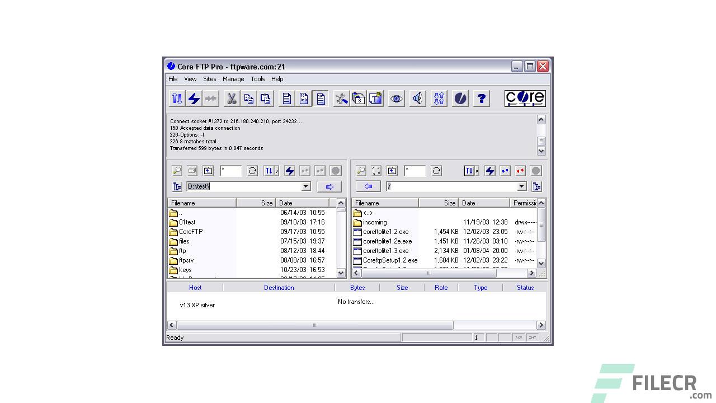Open the View menu

click(190, 79)
